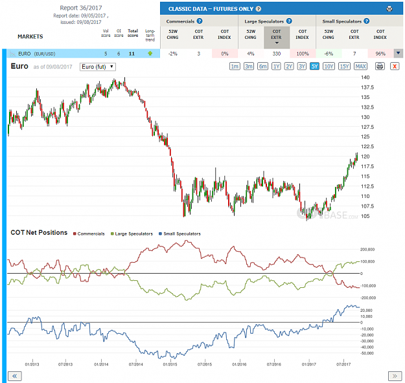Click Small Speculators help icon
The image size is (405, 383).
click(366, 21)
